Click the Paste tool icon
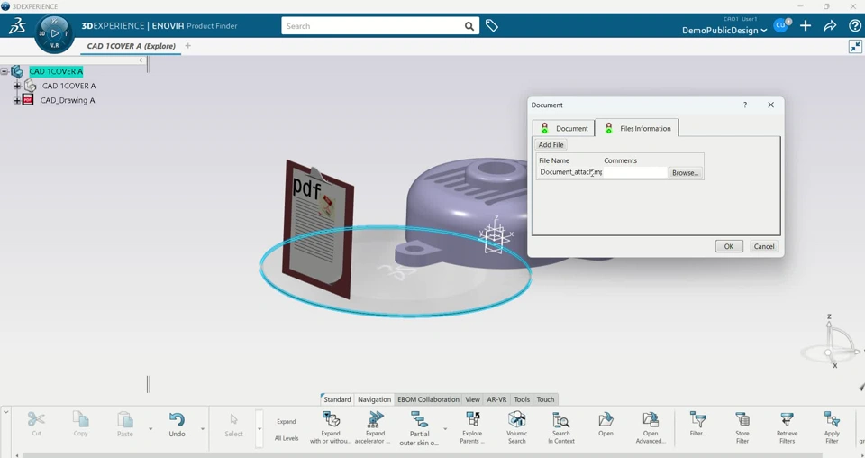This screenshot has width=865, height=458. tap(124, 424)
